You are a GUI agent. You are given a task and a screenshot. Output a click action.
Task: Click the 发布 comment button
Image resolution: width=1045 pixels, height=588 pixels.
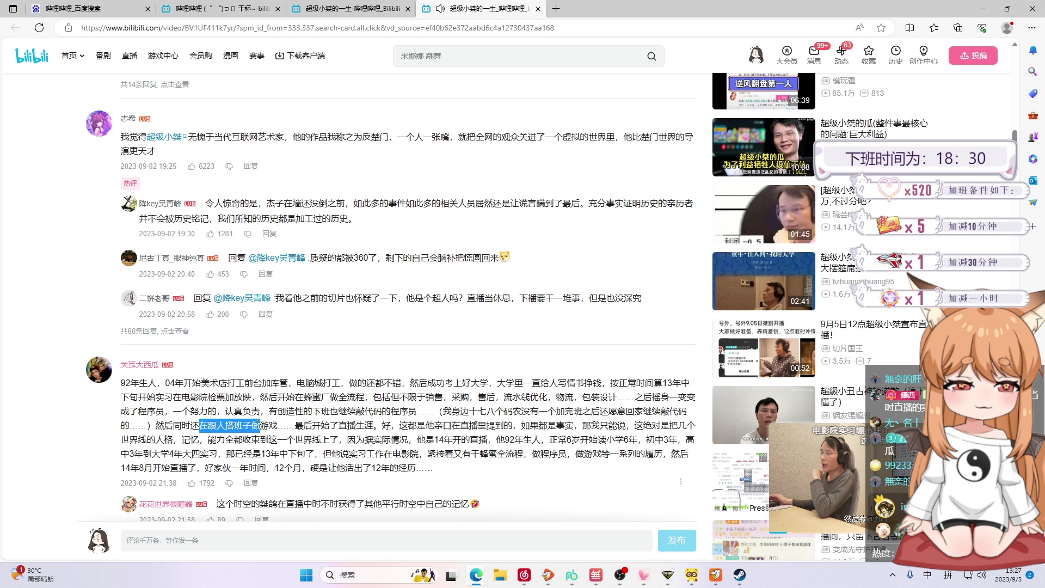(x=677, y=541)
